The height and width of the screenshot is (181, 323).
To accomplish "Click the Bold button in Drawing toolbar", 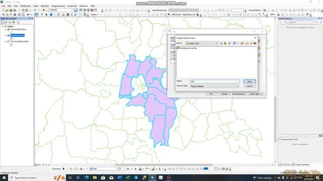I will tap(128, 169).
